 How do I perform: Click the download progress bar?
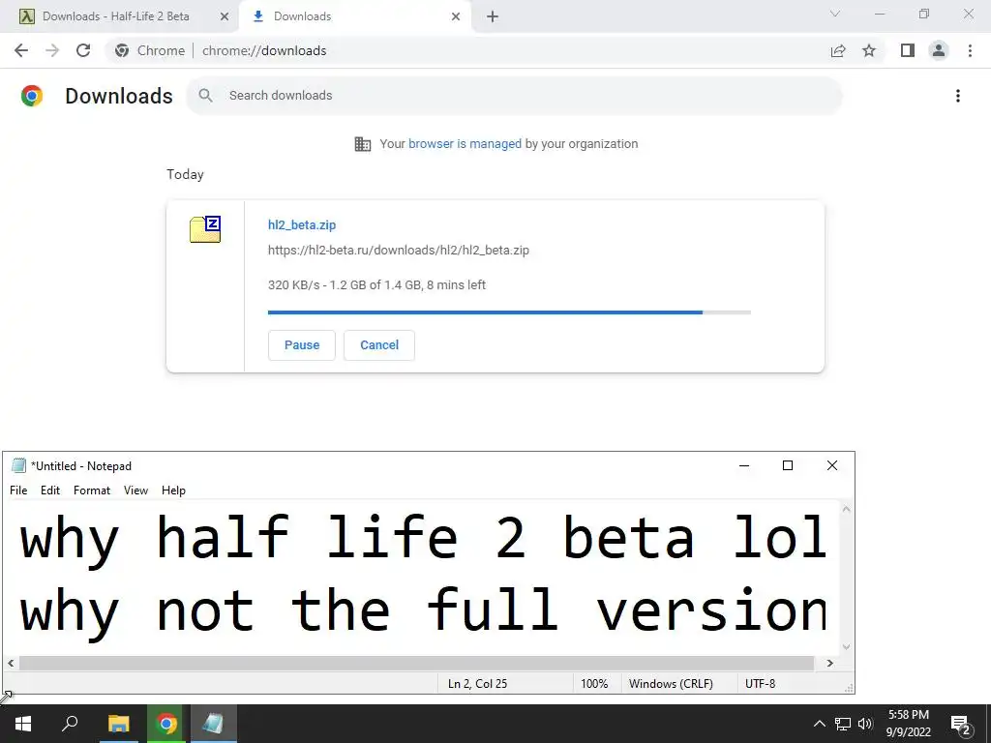tap(509, 312)
